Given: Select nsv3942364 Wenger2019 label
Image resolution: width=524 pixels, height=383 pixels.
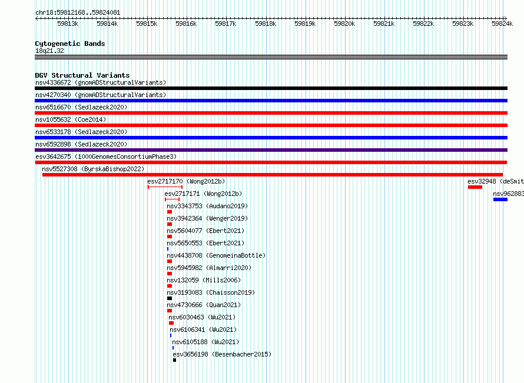Looking at the screenshot, I should (207, 218).
